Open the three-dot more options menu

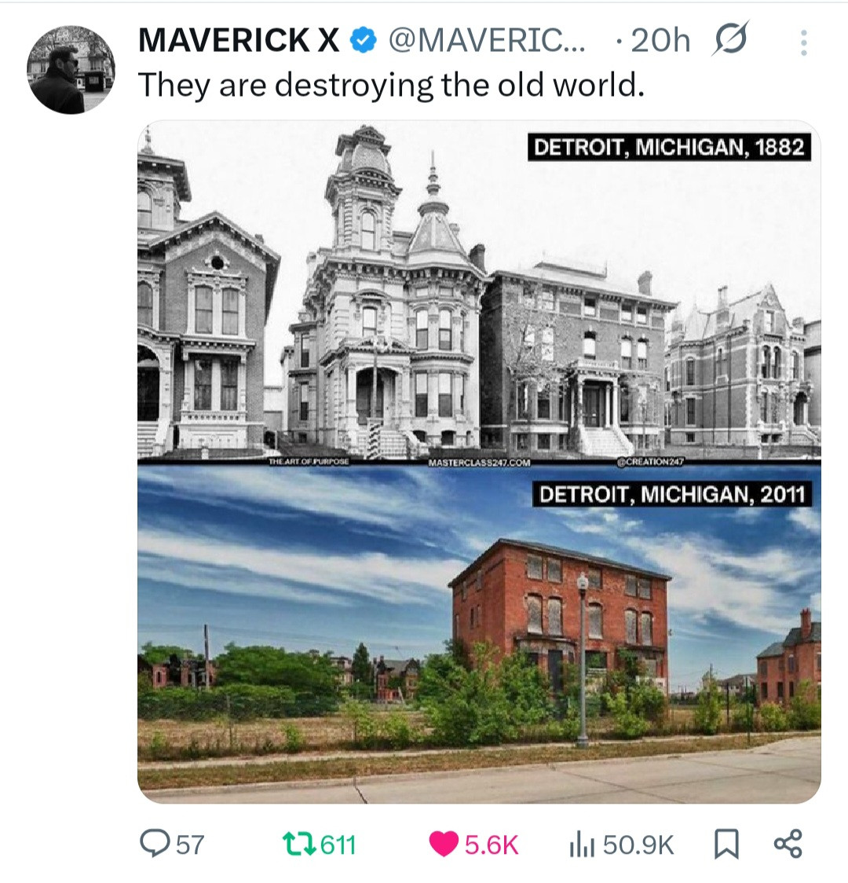pos(803,42)
